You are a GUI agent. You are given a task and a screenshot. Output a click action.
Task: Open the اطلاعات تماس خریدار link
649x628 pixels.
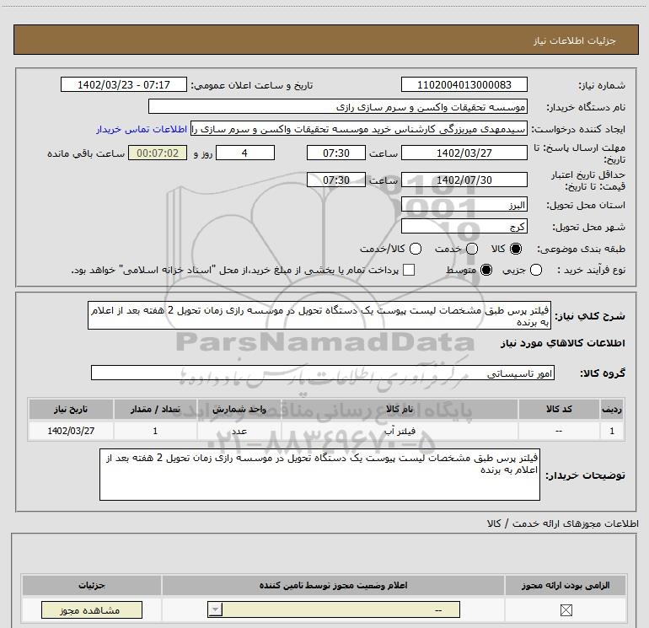[142, 129]
